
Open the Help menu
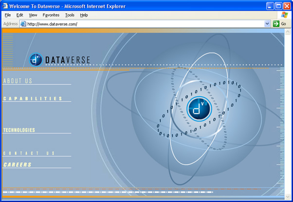click(84, 15)
